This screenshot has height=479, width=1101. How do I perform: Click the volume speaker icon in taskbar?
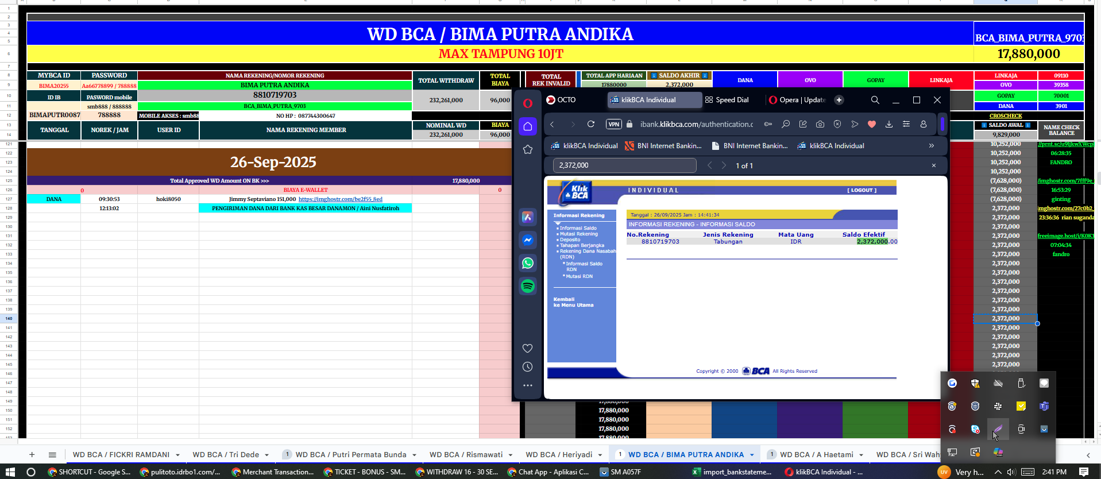tap(1011, 472)
